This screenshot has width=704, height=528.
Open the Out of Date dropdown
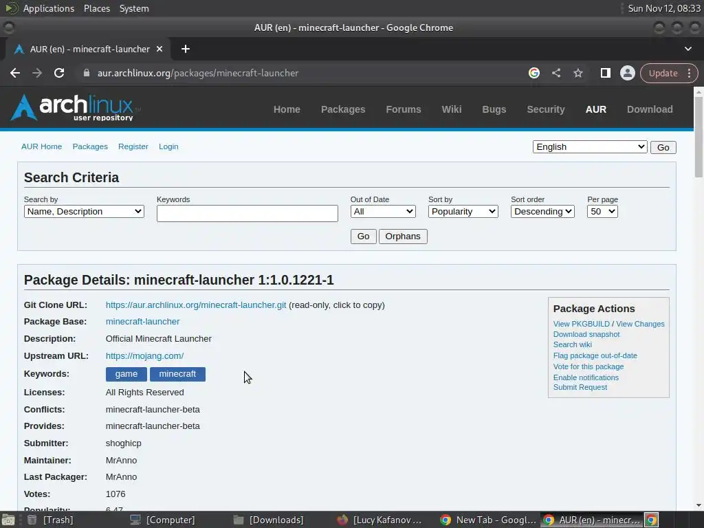pyautogui.click(x=383, y=212)
